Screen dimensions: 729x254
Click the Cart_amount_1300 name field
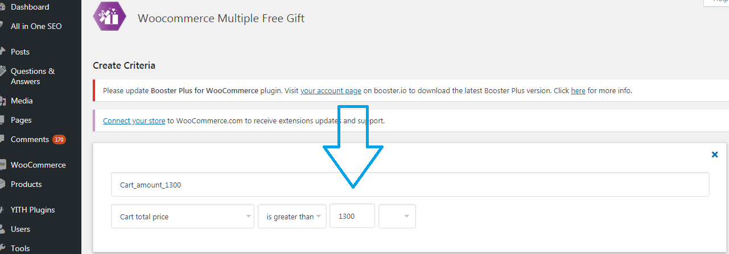pyautogui.click(x=410, y=185)
